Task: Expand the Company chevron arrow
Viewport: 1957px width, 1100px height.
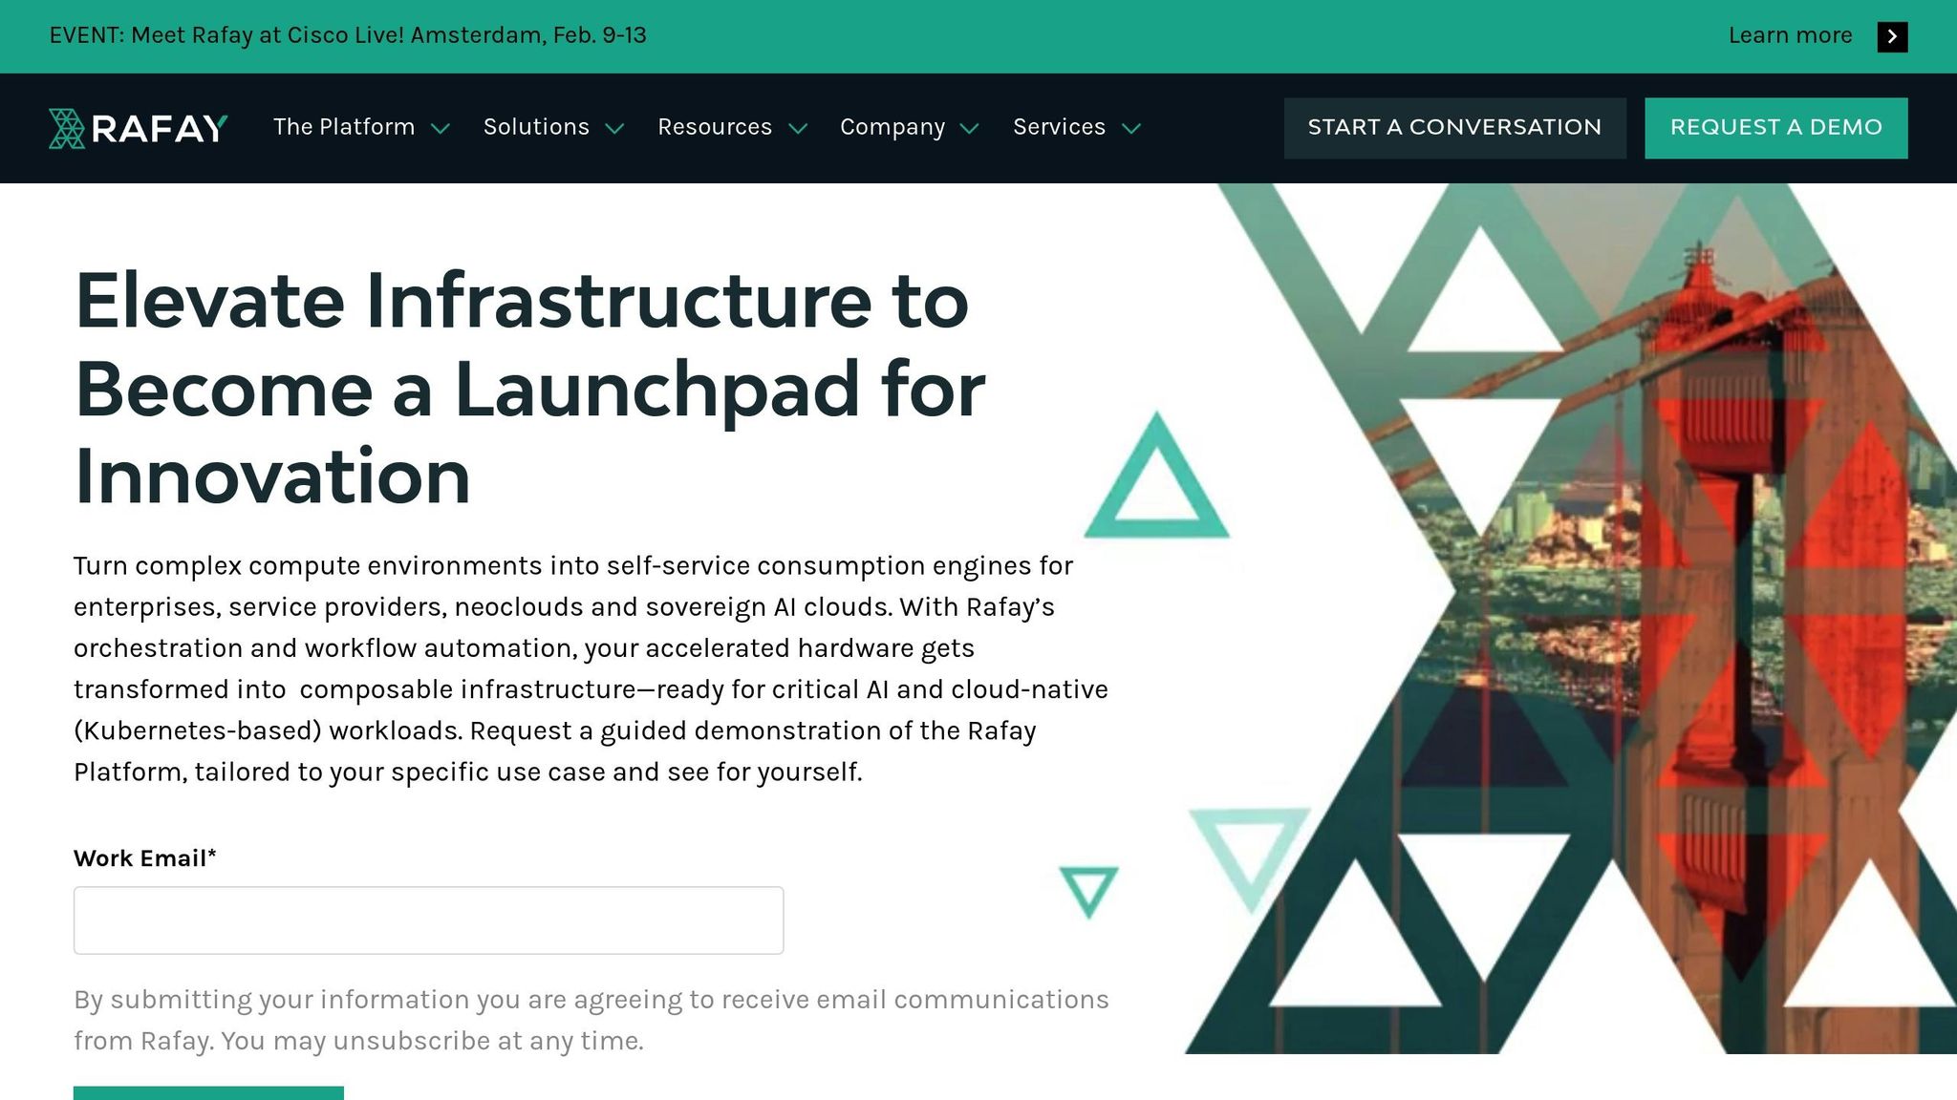Action: (969, 129)
